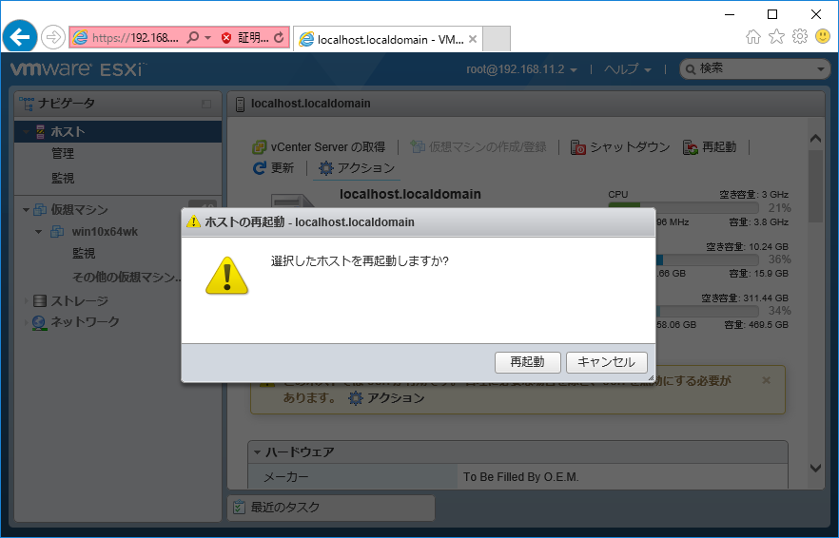Select ネットワーク in navigator
Image resolution: width=839 pixels, height=538 pixels.
85,322
